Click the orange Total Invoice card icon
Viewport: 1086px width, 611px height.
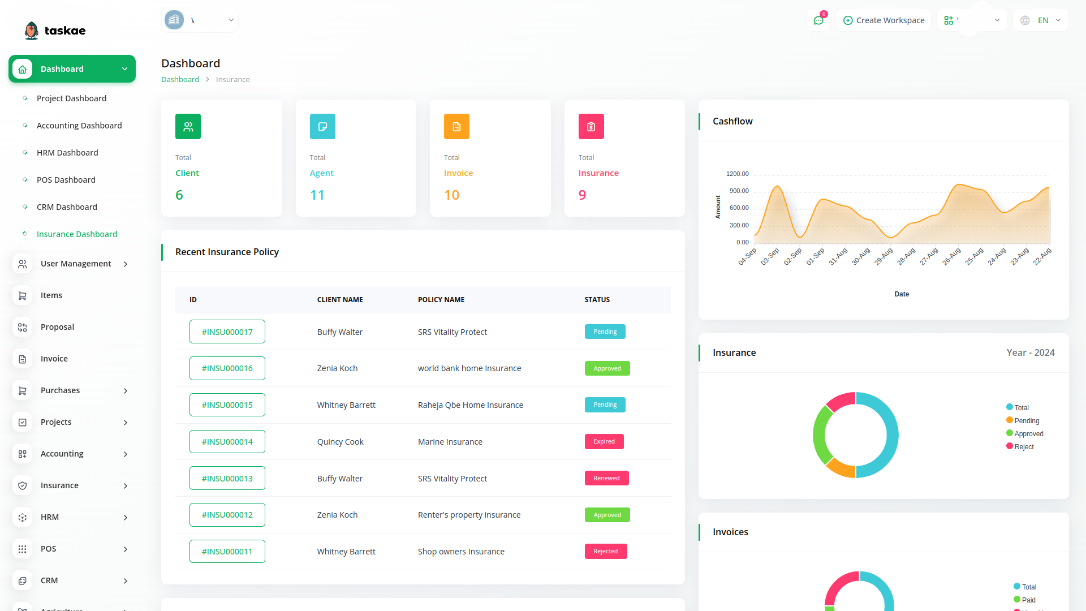coord(456,127)
